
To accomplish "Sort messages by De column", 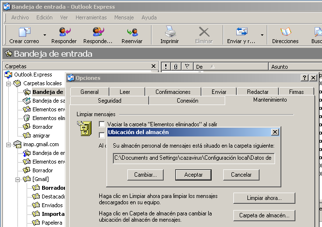I will click(x=231, y=66).
